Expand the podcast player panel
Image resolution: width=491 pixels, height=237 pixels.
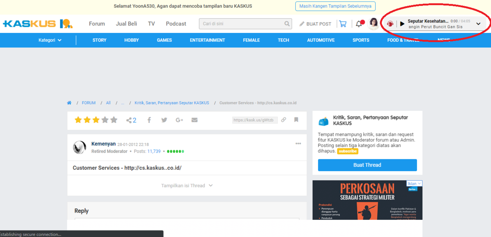pos(478,24)
